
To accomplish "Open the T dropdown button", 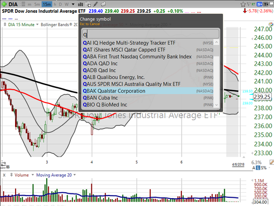I will click(x=266, y=4).
